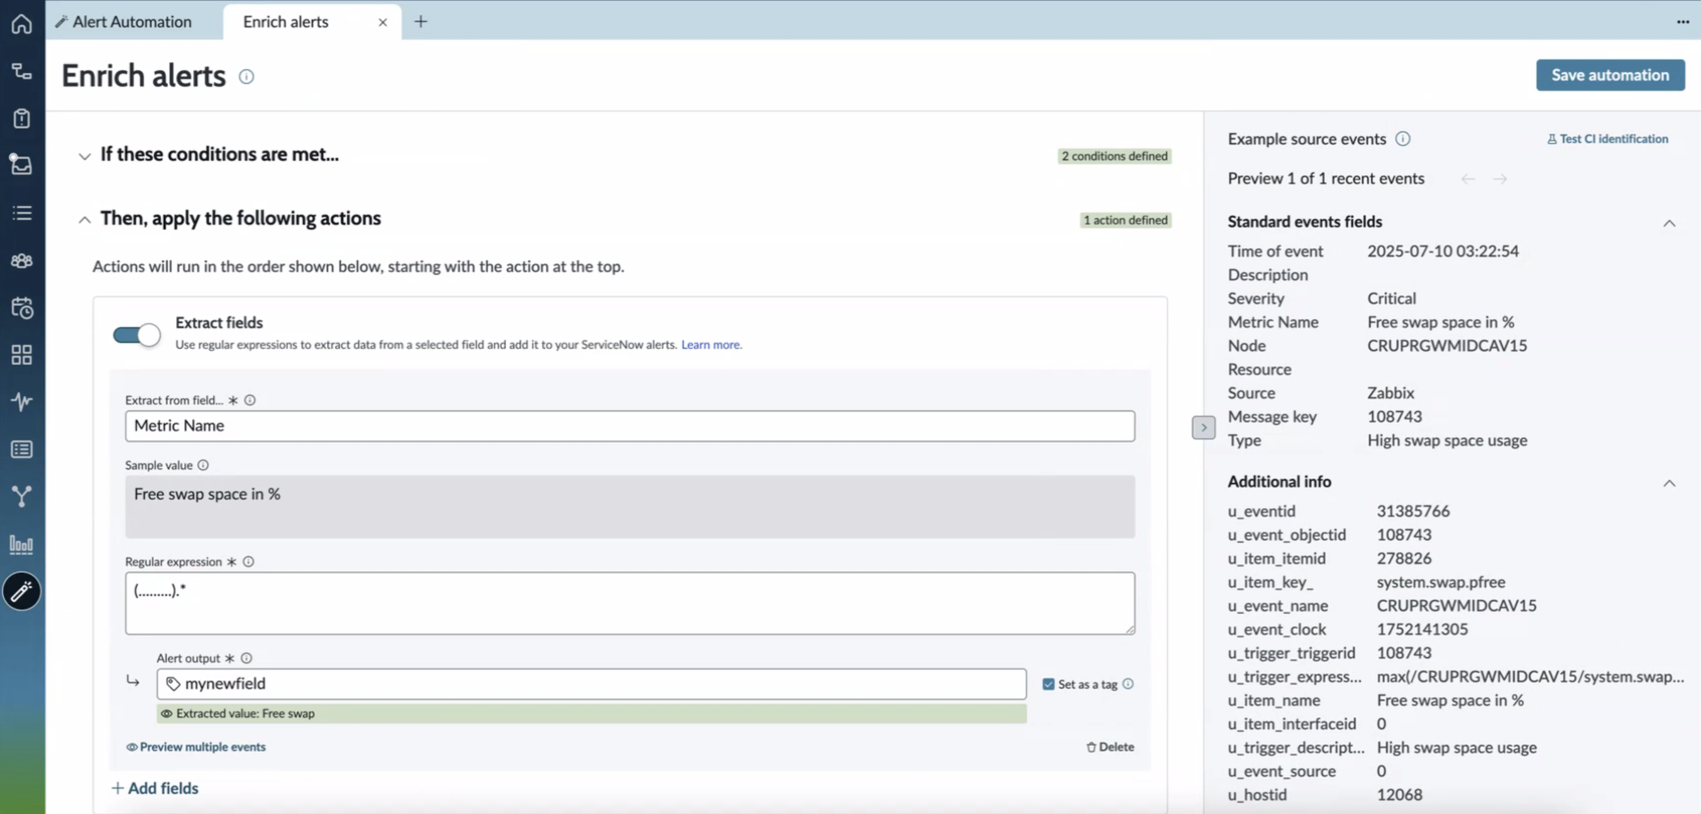Expand the If these conditions are met section
The image size is (1701, 814).
click(84, 156)
